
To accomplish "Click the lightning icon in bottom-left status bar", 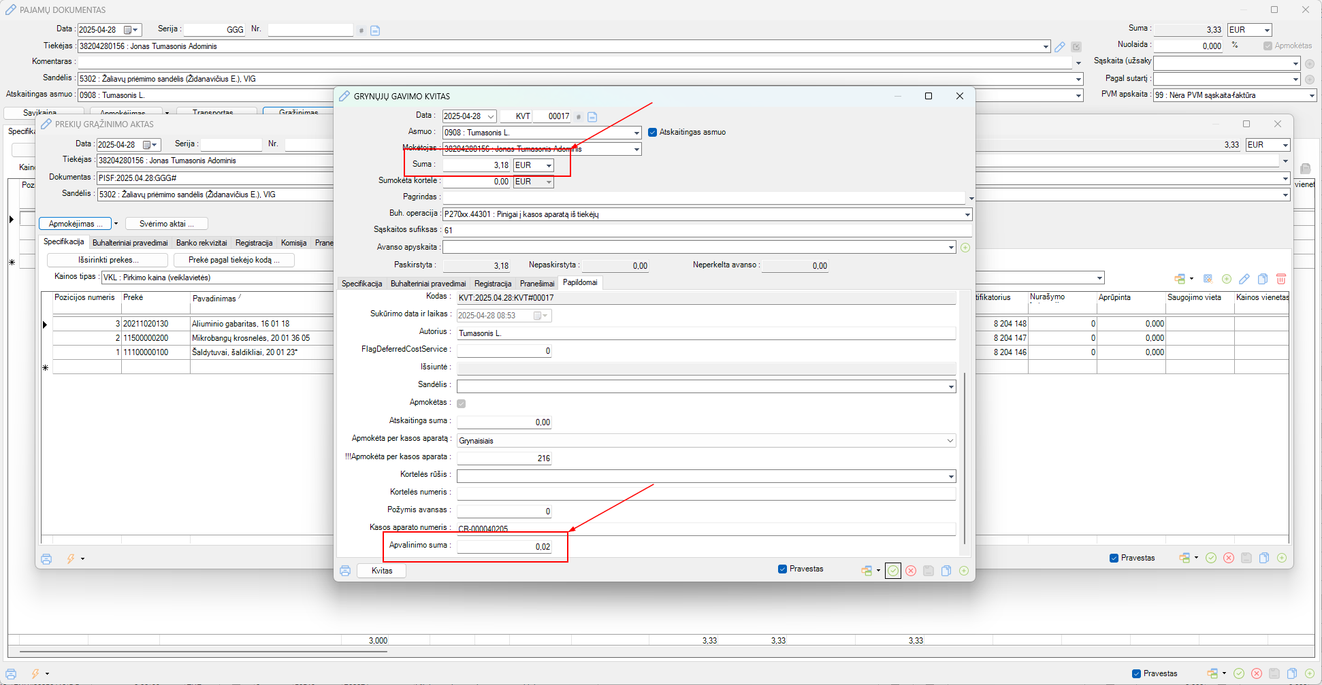I will tap(35, 673).
